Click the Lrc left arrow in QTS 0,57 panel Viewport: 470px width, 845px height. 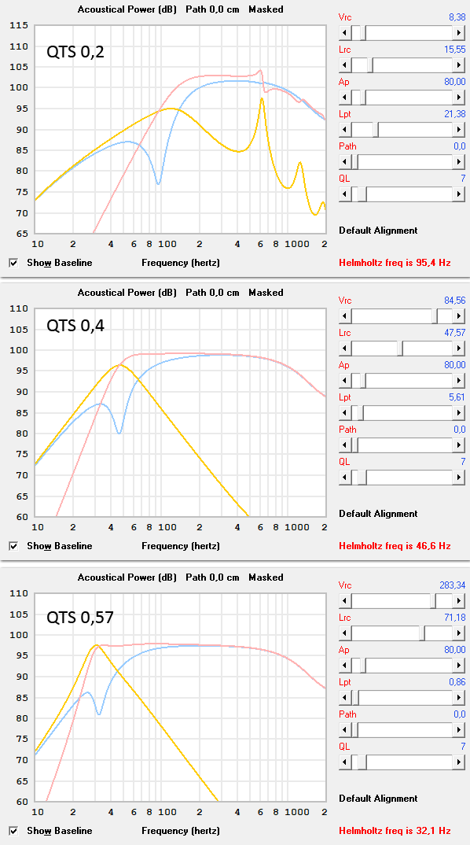[x=345, y=633]
